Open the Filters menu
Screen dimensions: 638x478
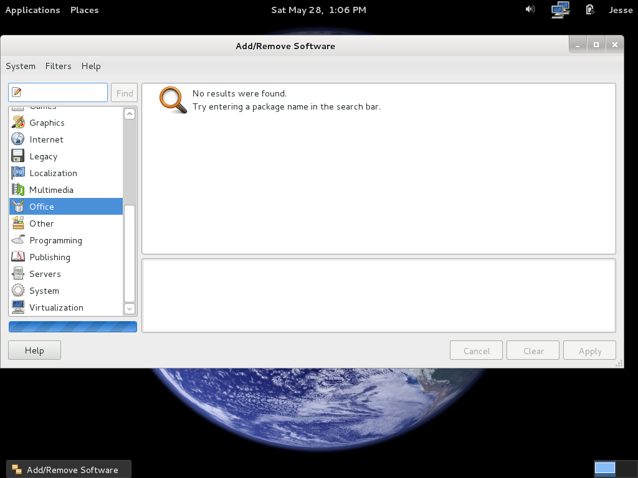pos(58,66)
